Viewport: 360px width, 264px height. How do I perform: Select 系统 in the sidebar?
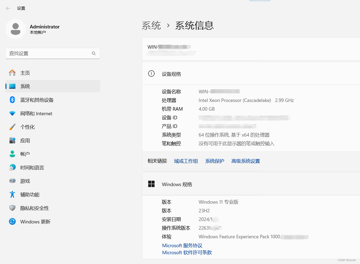pos(53,86)
